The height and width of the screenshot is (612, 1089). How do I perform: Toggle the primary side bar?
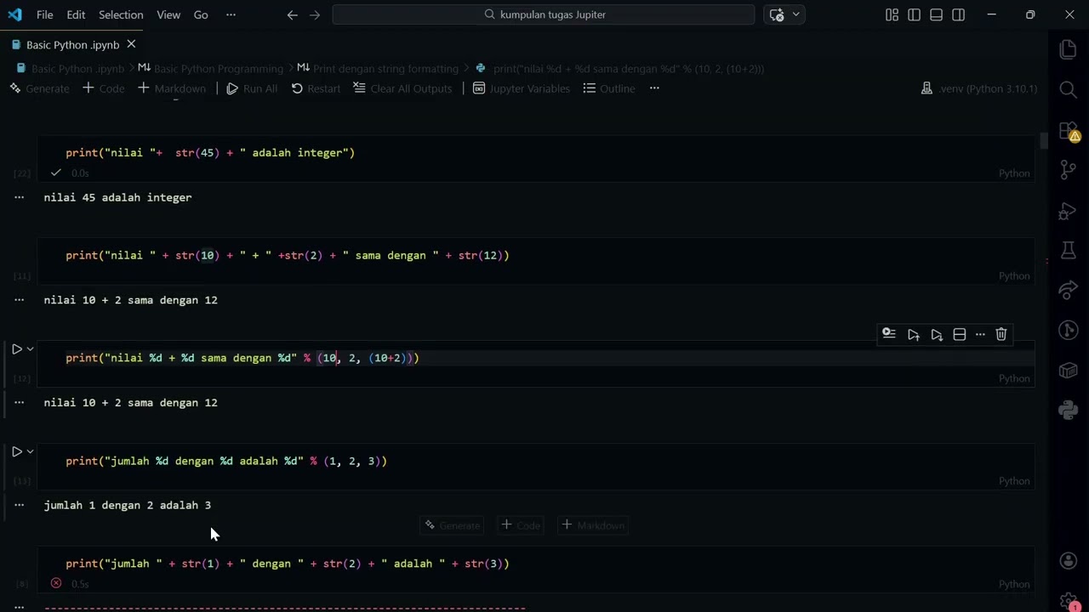pos(914,14)
